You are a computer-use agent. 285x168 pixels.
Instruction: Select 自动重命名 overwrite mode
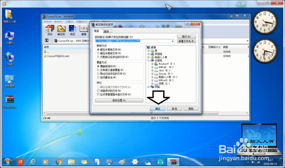click(x=107, y=77)
